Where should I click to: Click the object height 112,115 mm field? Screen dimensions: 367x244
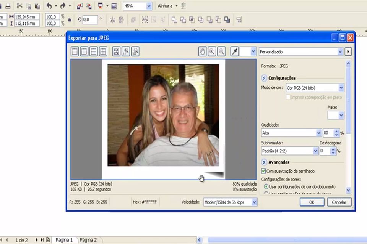click(27, 23)
